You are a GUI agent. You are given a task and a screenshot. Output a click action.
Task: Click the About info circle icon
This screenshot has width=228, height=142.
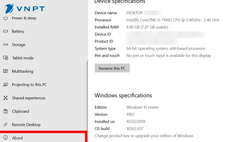[5, 138]
